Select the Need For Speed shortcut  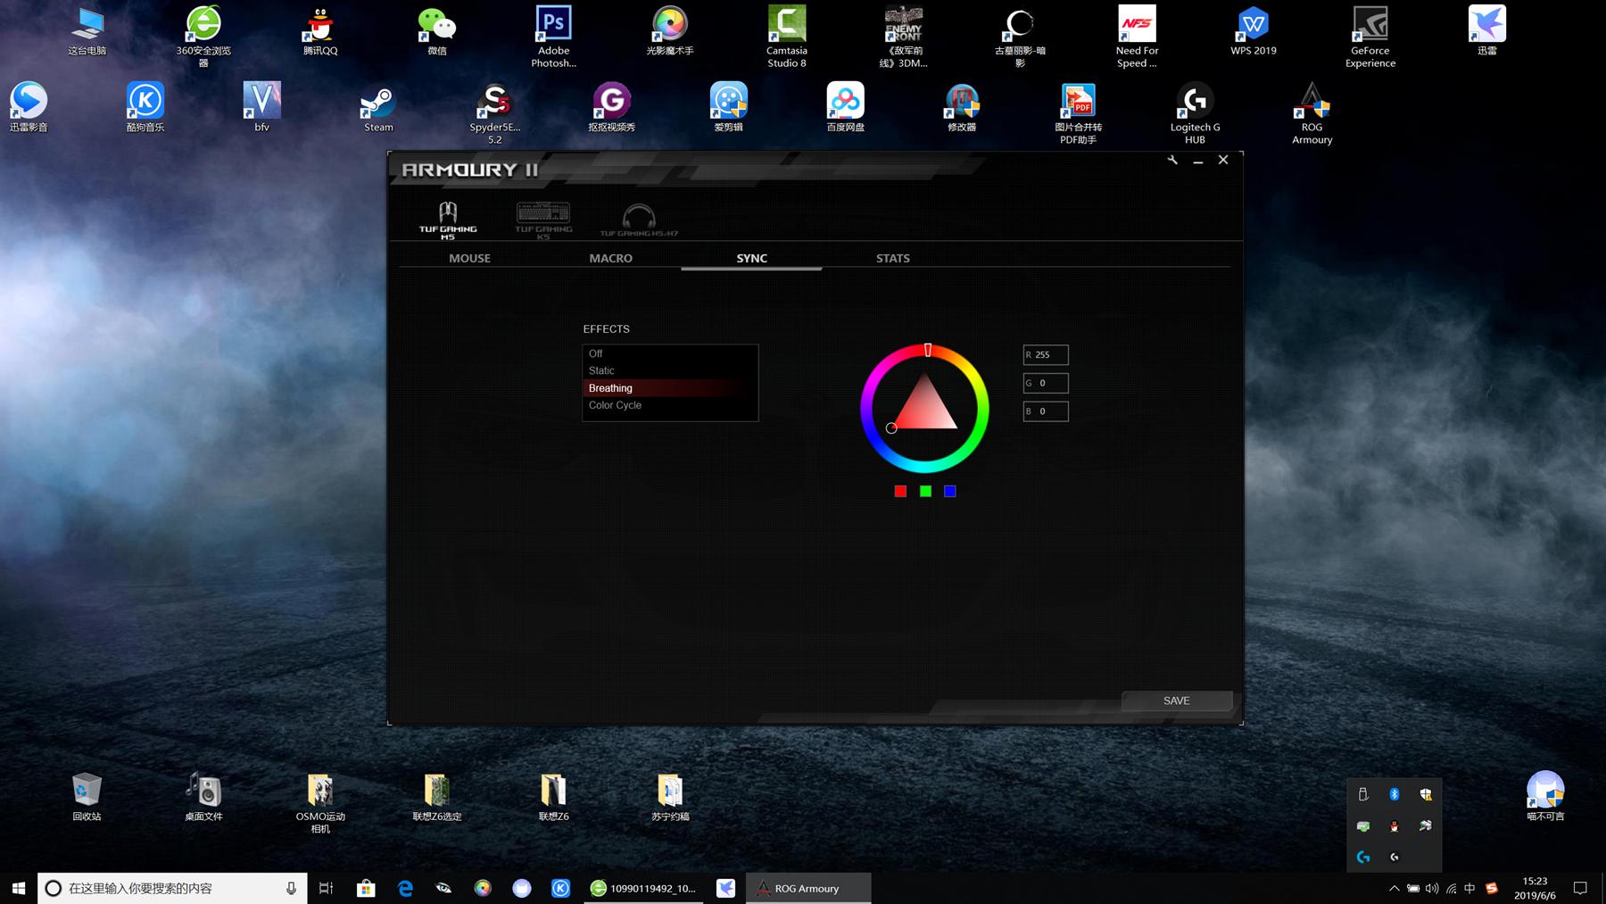coord(1137,37)
